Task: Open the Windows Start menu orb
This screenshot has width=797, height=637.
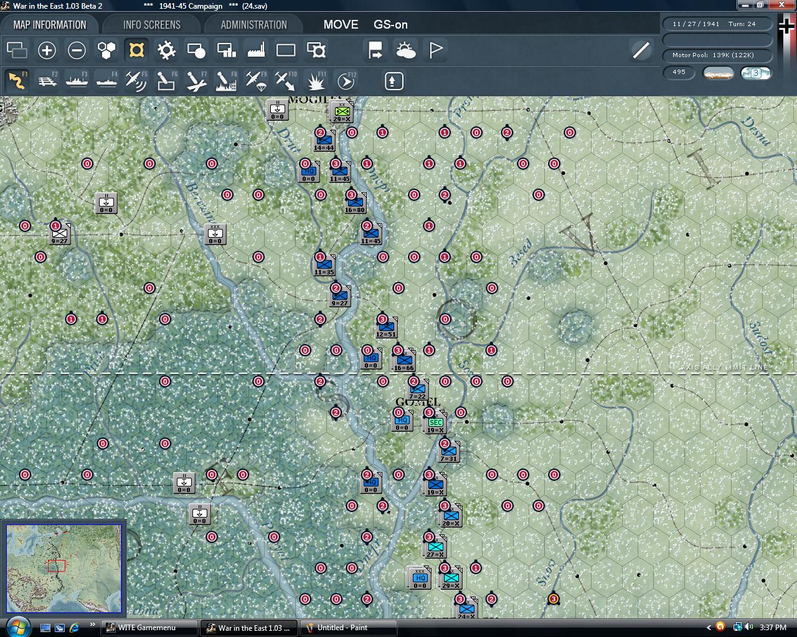Action: tap(17, 627)
